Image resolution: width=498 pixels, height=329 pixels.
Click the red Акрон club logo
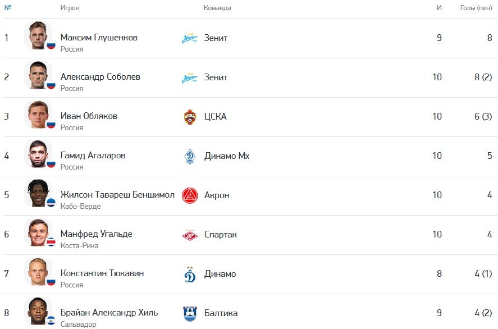click(190, 195)
